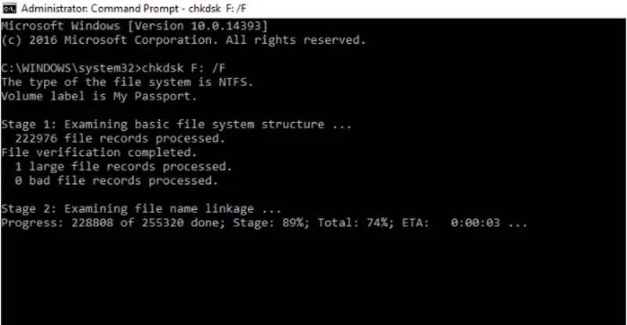Click the "Progress: 228808 of 255320 done" text
627x325 pixels.
[x=110, y=223]
